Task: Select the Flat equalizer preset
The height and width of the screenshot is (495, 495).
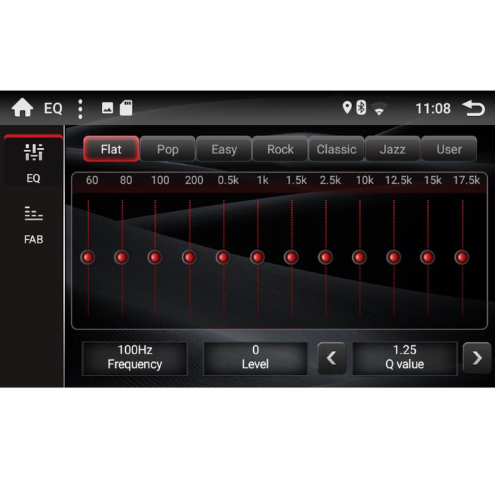Action: click(111, 149)
